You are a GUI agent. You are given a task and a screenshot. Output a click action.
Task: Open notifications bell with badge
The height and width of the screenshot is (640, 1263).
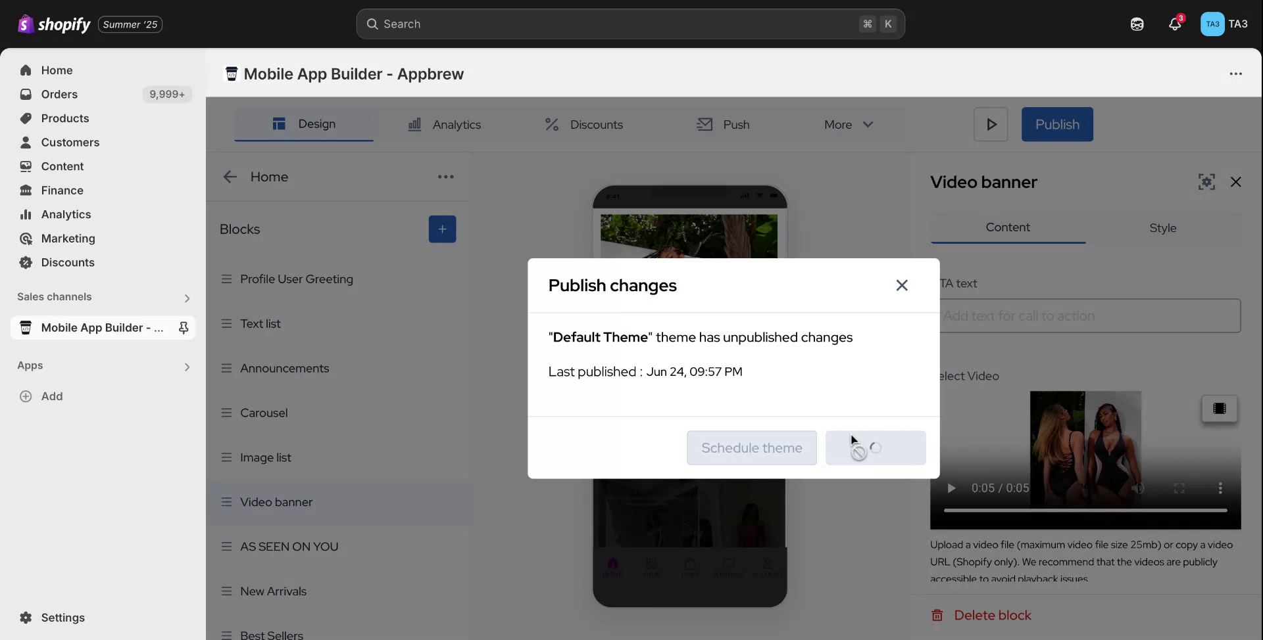pos(1176,24)
